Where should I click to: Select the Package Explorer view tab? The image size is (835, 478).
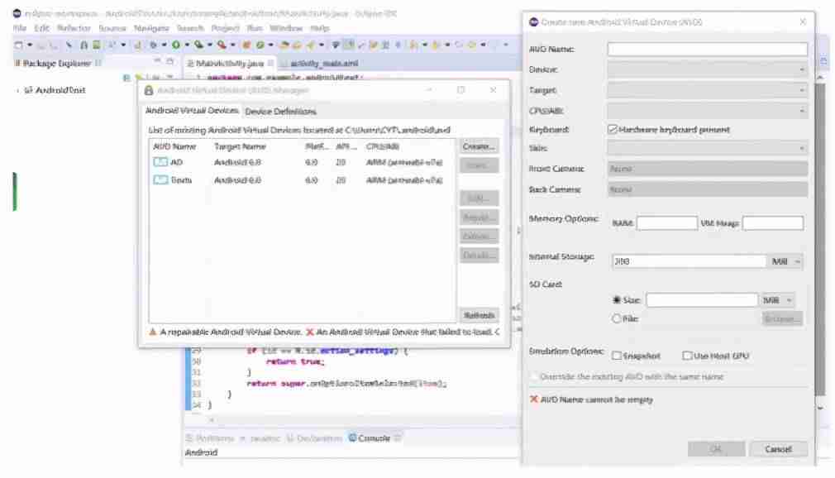pos(56,63)
